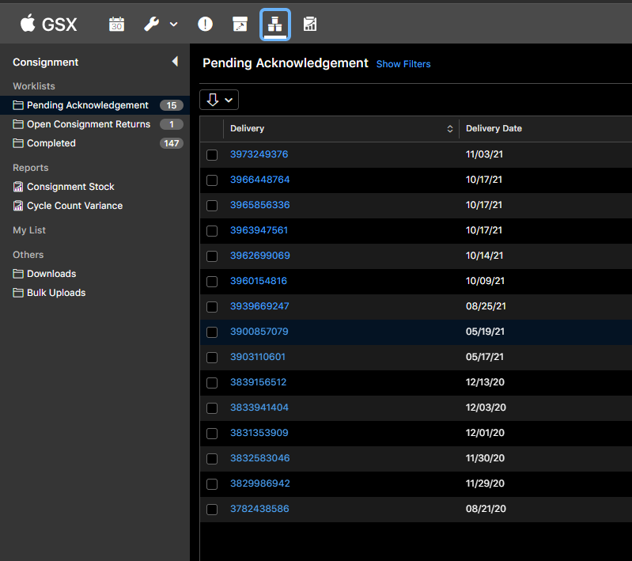Open Open Consignment Returns worklist

(x=88, y=124)
